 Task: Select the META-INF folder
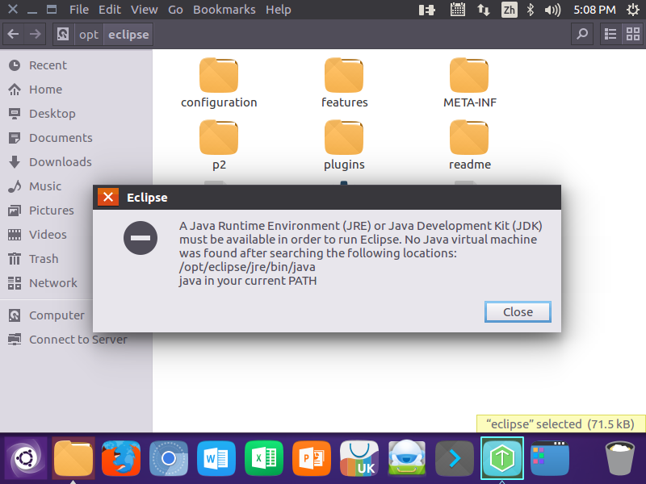[x=469, y=84]
